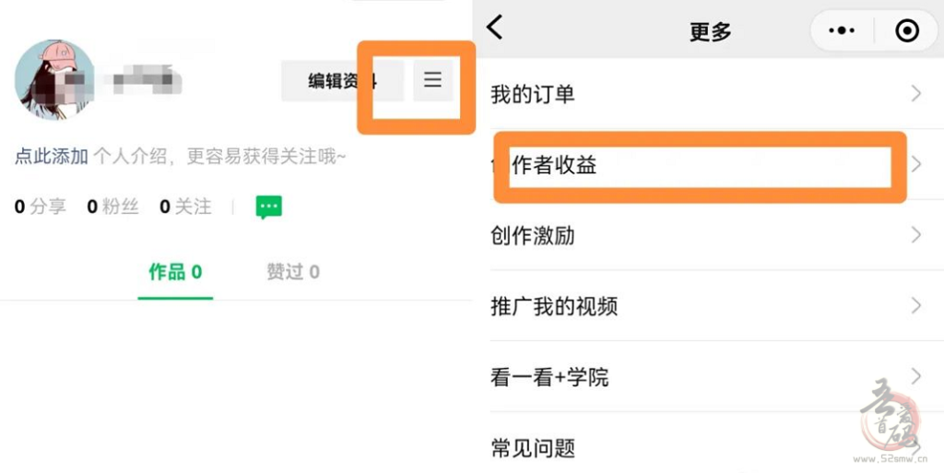The height and width of the screenshot is (473, 944).
Task: Expand chevron beside 推广我的视频
Action: pyautogui.click(x=916, y=306)
